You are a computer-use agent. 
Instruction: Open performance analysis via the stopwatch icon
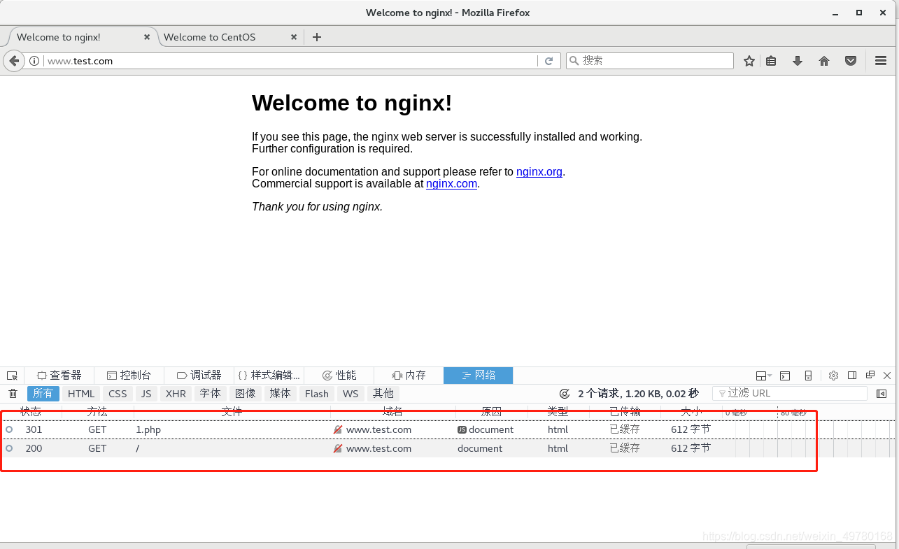565,394
